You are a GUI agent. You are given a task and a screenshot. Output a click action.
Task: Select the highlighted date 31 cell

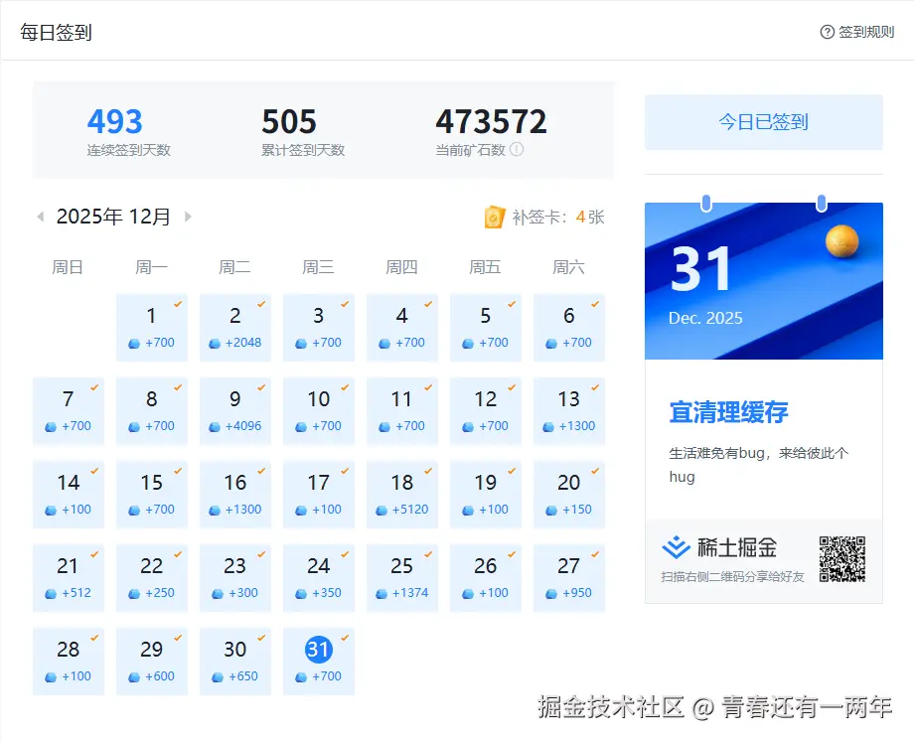point(318,660)
